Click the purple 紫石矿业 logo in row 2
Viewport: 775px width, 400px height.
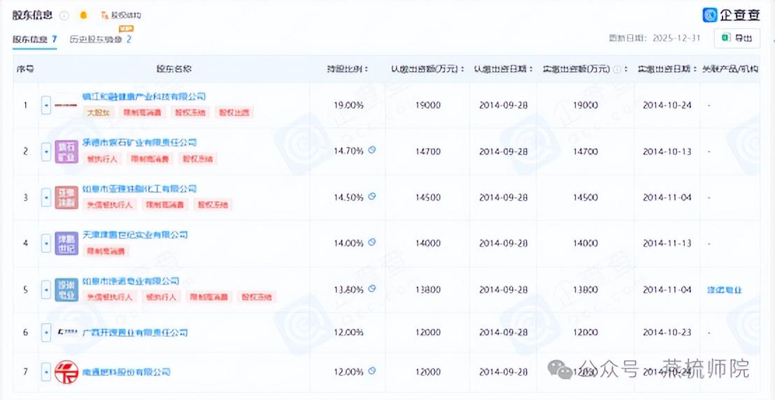[x=66, y=152]
